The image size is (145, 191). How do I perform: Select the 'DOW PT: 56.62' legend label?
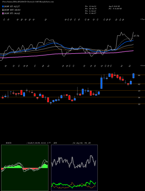(x=12, y=13)
